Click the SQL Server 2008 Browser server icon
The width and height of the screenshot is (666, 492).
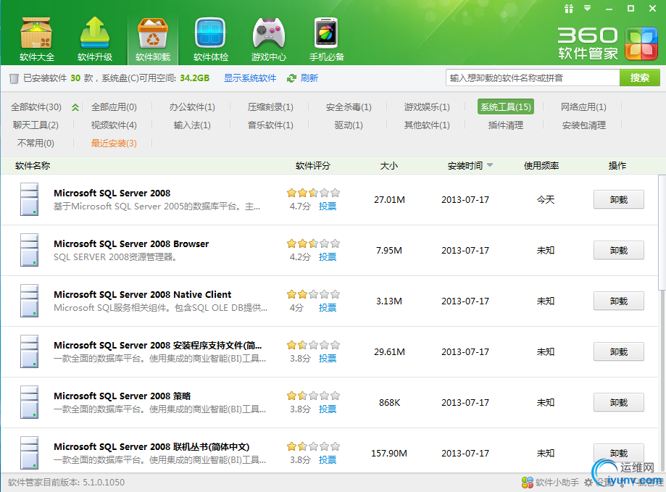(x=29, y=250)
